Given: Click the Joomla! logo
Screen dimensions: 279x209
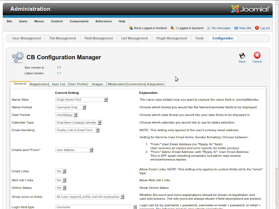Looking at the screenshot, I should [250, 9].
